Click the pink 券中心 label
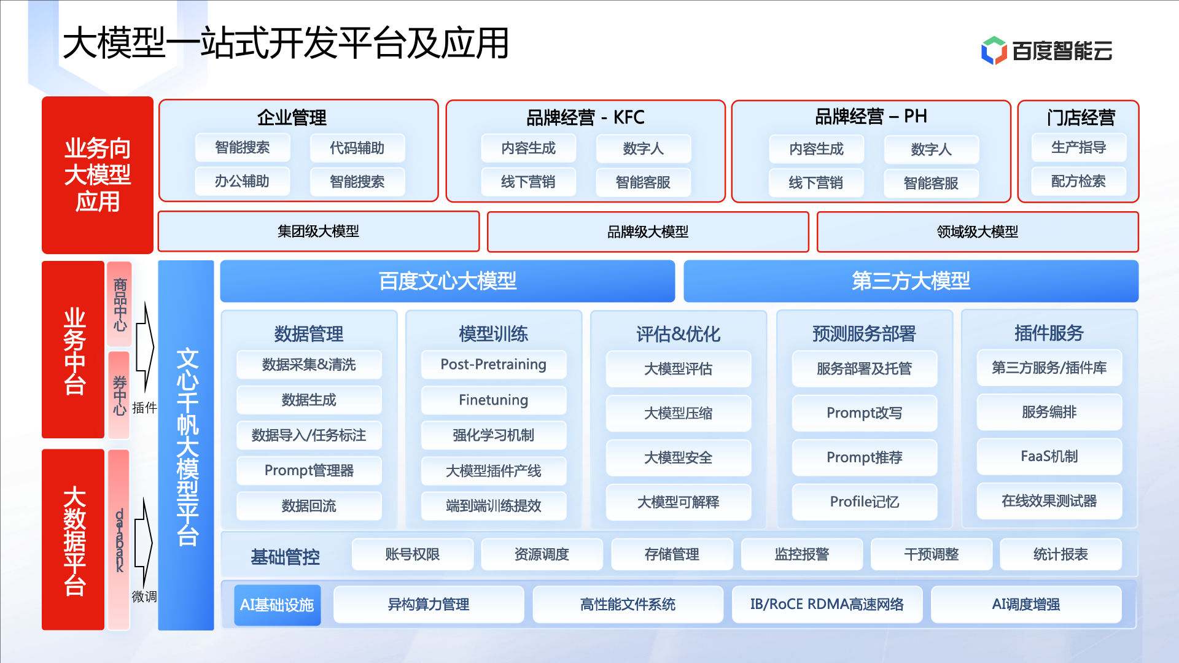 coord(119,395)
